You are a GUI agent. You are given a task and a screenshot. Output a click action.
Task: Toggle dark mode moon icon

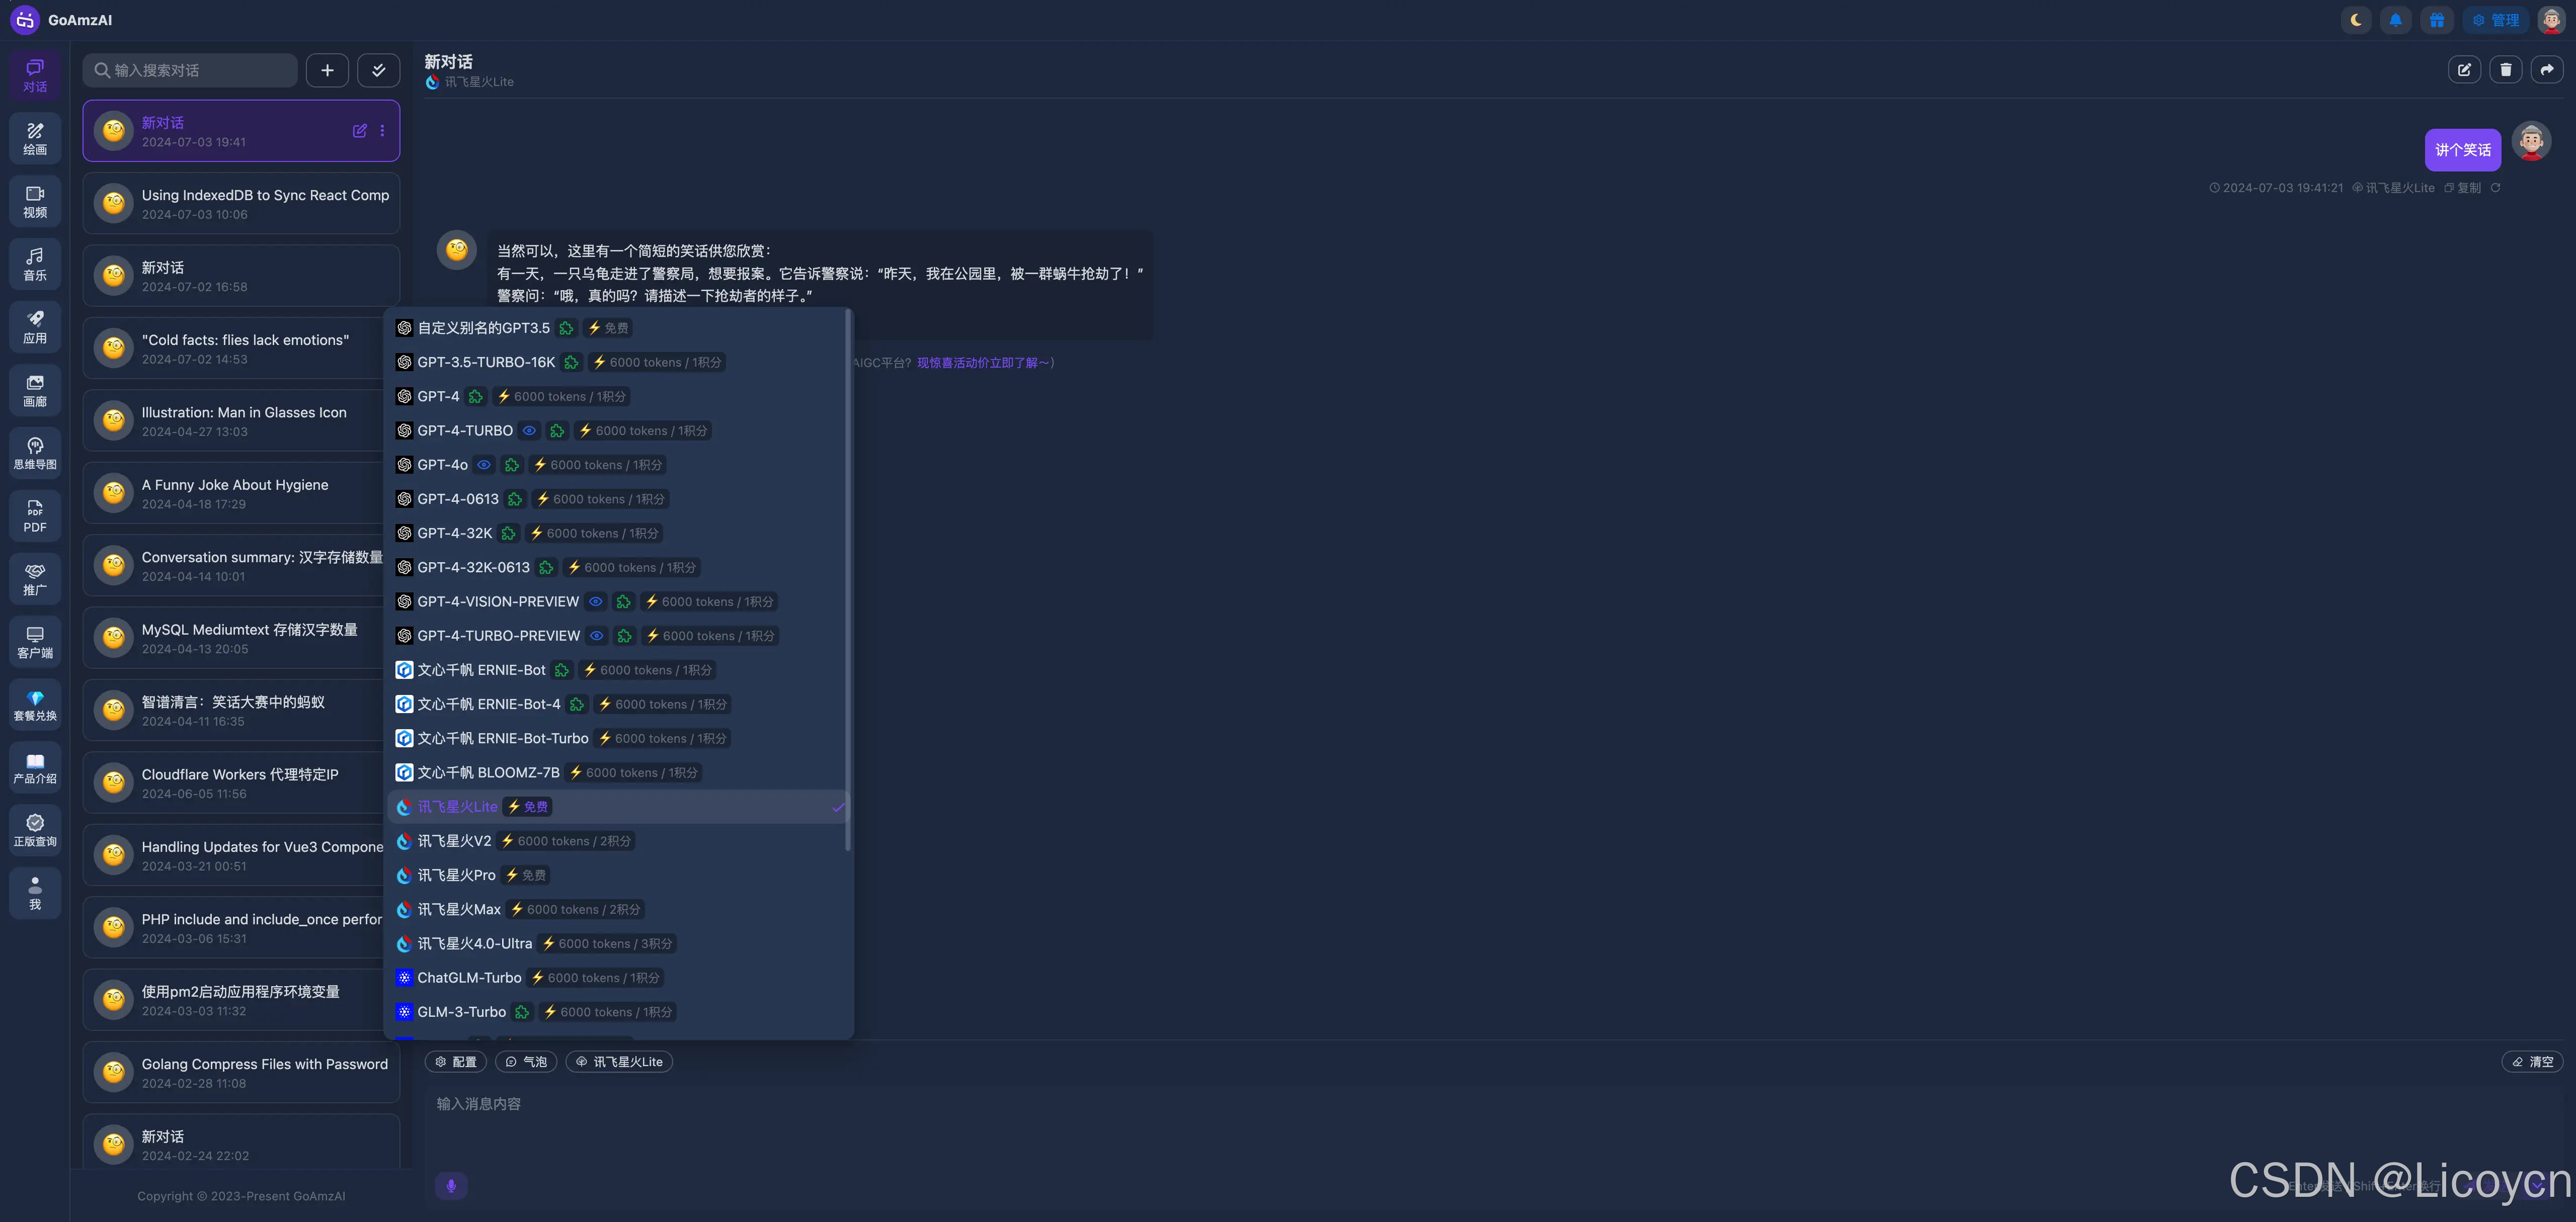point(2356,20)
